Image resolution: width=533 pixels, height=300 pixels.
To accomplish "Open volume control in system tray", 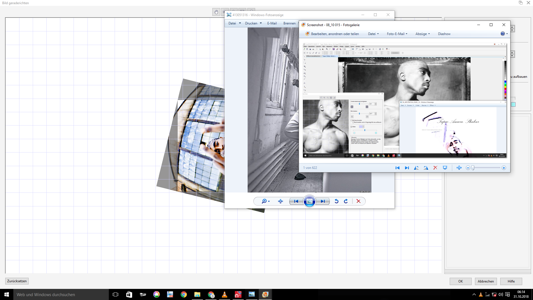I will point(501,294).
